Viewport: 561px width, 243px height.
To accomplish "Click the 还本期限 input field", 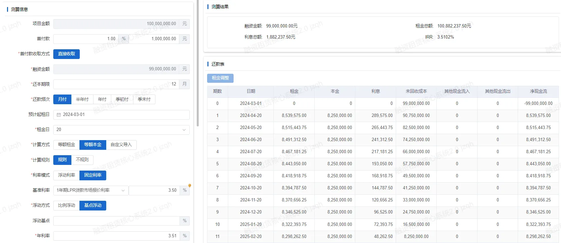I will [x=116, y=84].
